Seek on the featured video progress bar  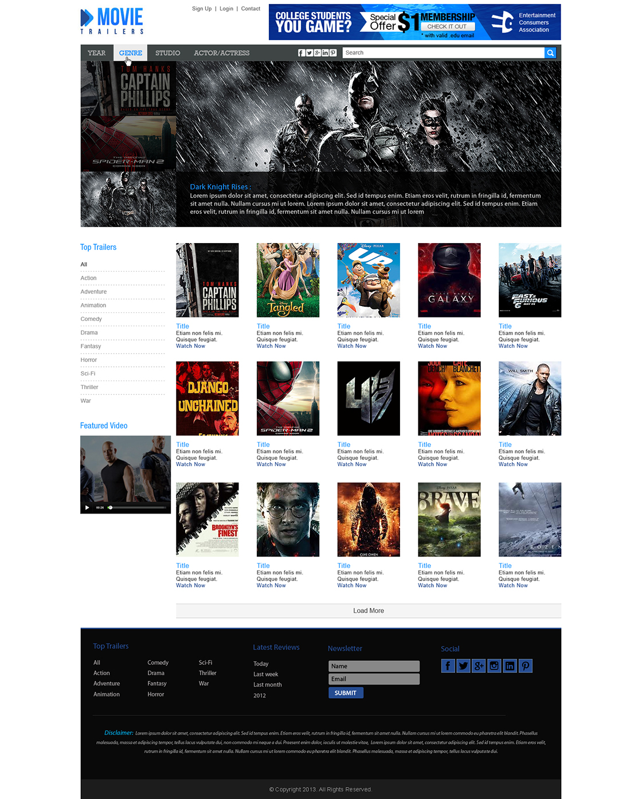click(x=138, y=507)
